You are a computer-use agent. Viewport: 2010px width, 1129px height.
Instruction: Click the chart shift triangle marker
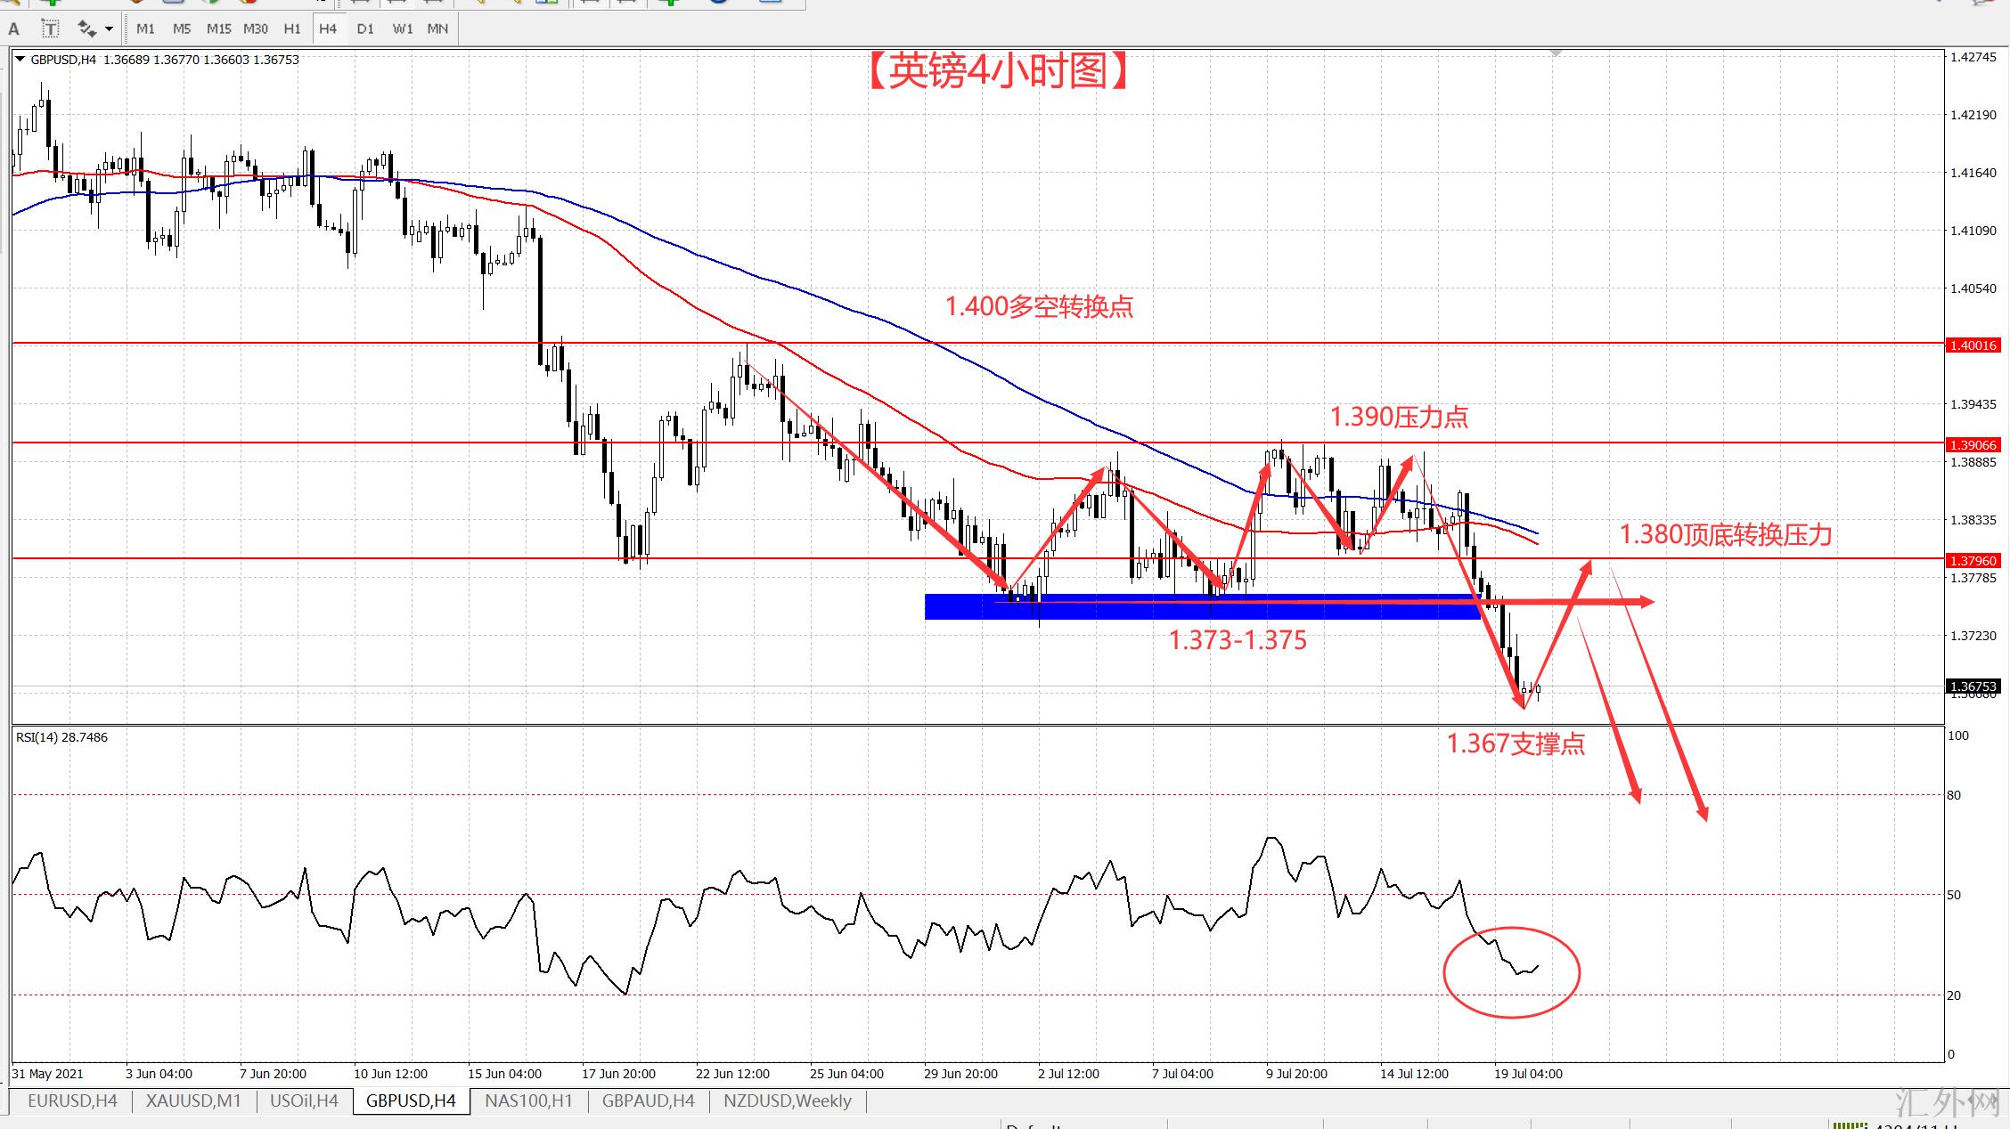[1556, 54]
